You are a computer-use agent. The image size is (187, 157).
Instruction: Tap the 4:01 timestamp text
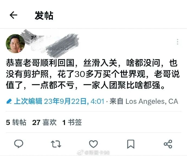tap(98, 101)
